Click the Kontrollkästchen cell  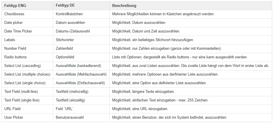coord(81,14)
